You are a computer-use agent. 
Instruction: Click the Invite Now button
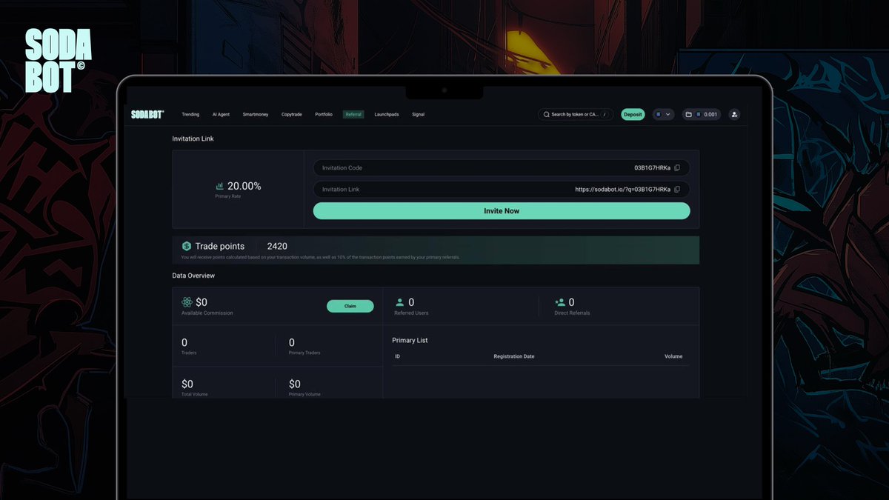[x=502, y=211]
